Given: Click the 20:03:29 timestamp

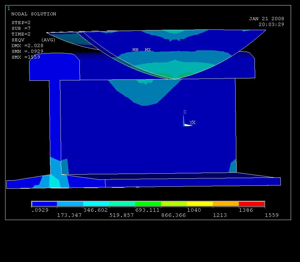Looking at the screenshot, I should 271,24.
